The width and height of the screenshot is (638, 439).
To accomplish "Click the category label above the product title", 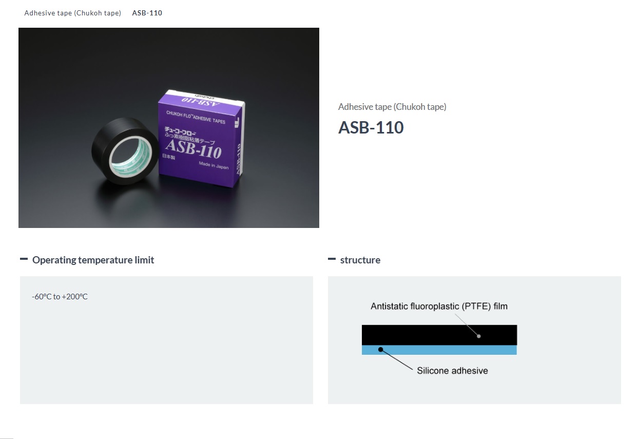I will (392, 107).
